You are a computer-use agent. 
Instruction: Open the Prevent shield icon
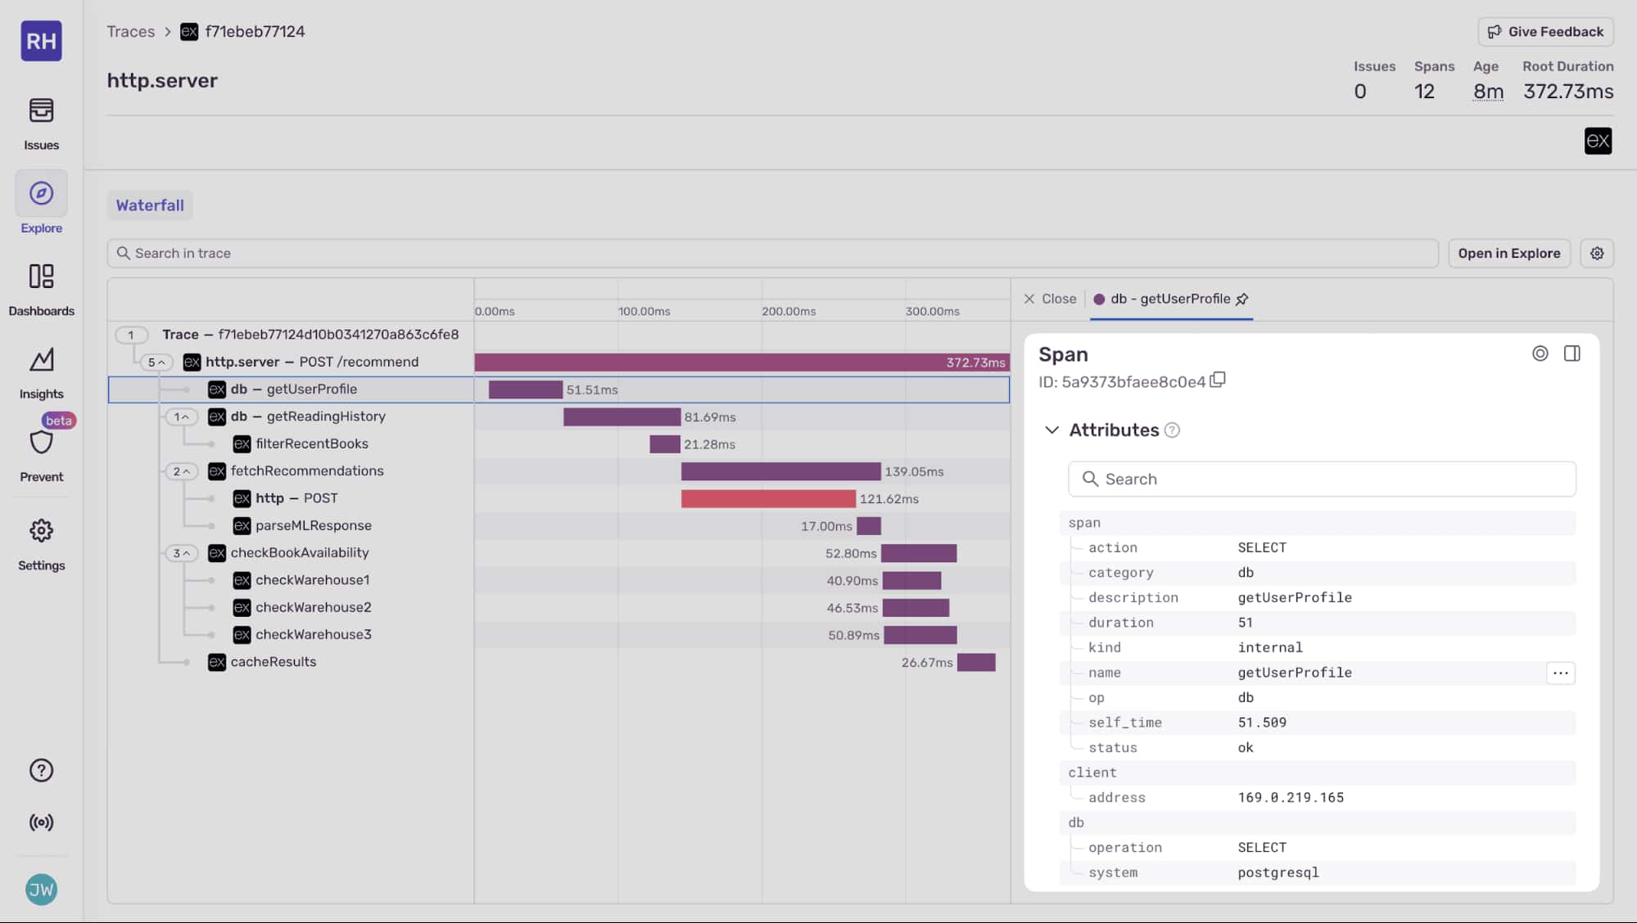click(x=41, y=443)
